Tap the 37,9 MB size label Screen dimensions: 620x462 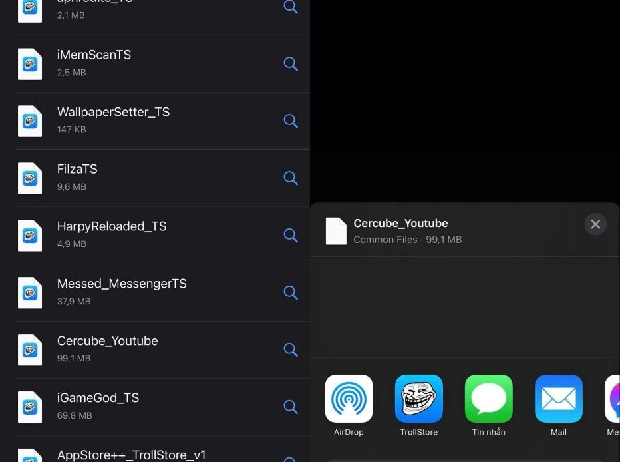click(x=74, y=301)
